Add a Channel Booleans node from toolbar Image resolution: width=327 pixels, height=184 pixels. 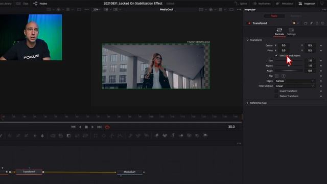[x=61, y=136]
